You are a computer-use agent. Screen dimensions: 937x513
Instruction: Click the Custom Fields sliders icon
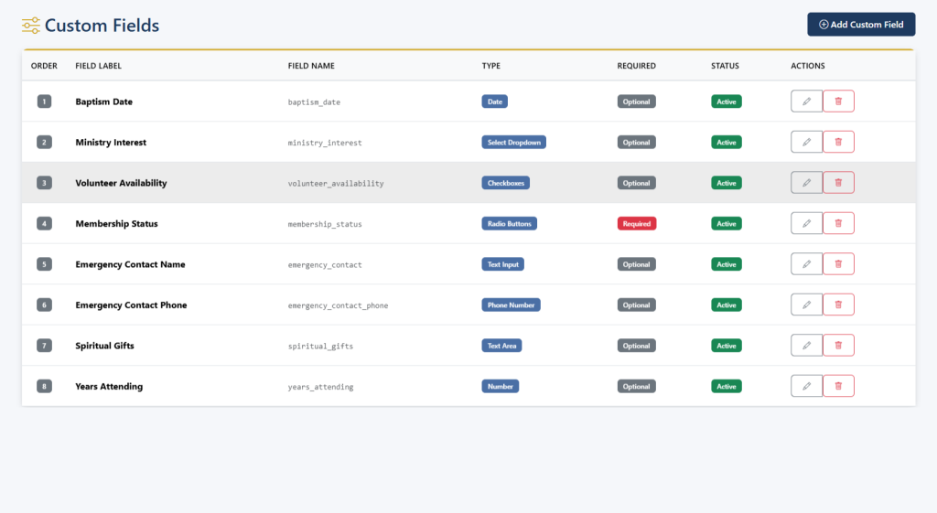[x=31, y=26]
